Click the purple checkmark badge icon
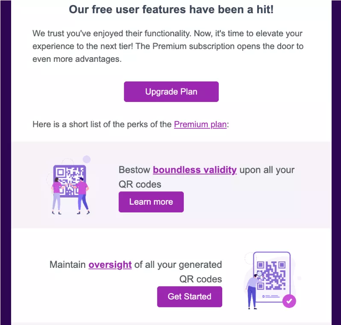The image size is (341, 325). tap(289, 301)
